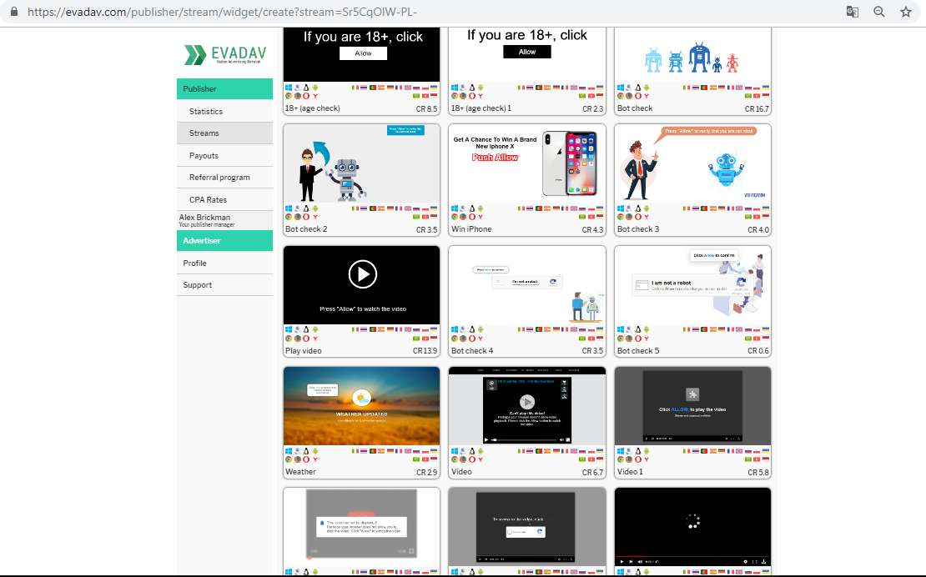This screenshot has height=577, width=926.
Task: Switch to the Advertiser section
Action: 224,241
